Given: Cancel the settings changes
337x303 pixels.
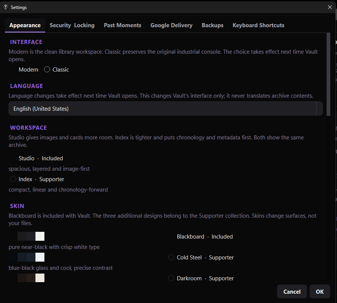Looking at the screenshot, I should [x=291, y=291].
